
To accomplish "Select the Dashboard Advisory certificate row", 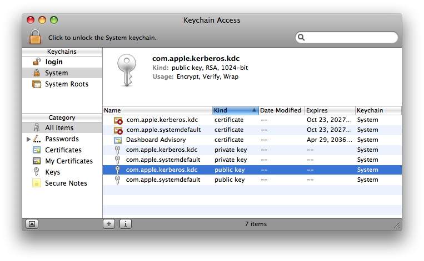I will 156,140.
